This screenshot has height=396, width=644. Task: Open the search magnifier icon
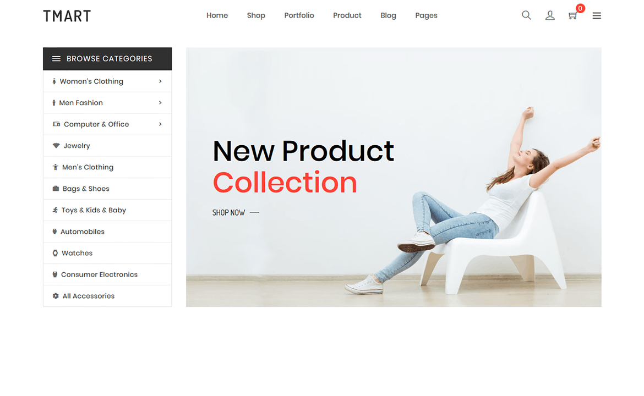pyautogui.click(x=526, y=15)
